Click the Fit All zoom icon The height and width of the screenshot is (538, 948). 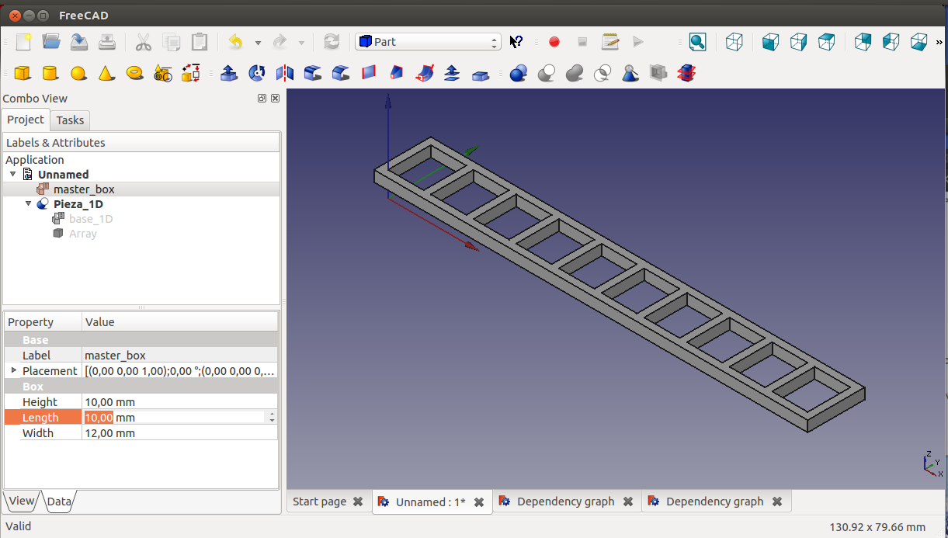coord(697,42)
